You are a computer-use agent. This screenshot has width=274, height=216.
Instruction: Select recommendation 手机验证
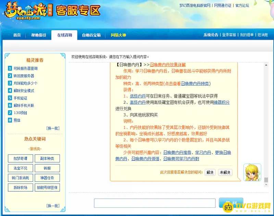21,98
